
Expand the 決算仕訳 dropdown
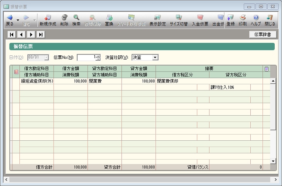pos(155,57)
